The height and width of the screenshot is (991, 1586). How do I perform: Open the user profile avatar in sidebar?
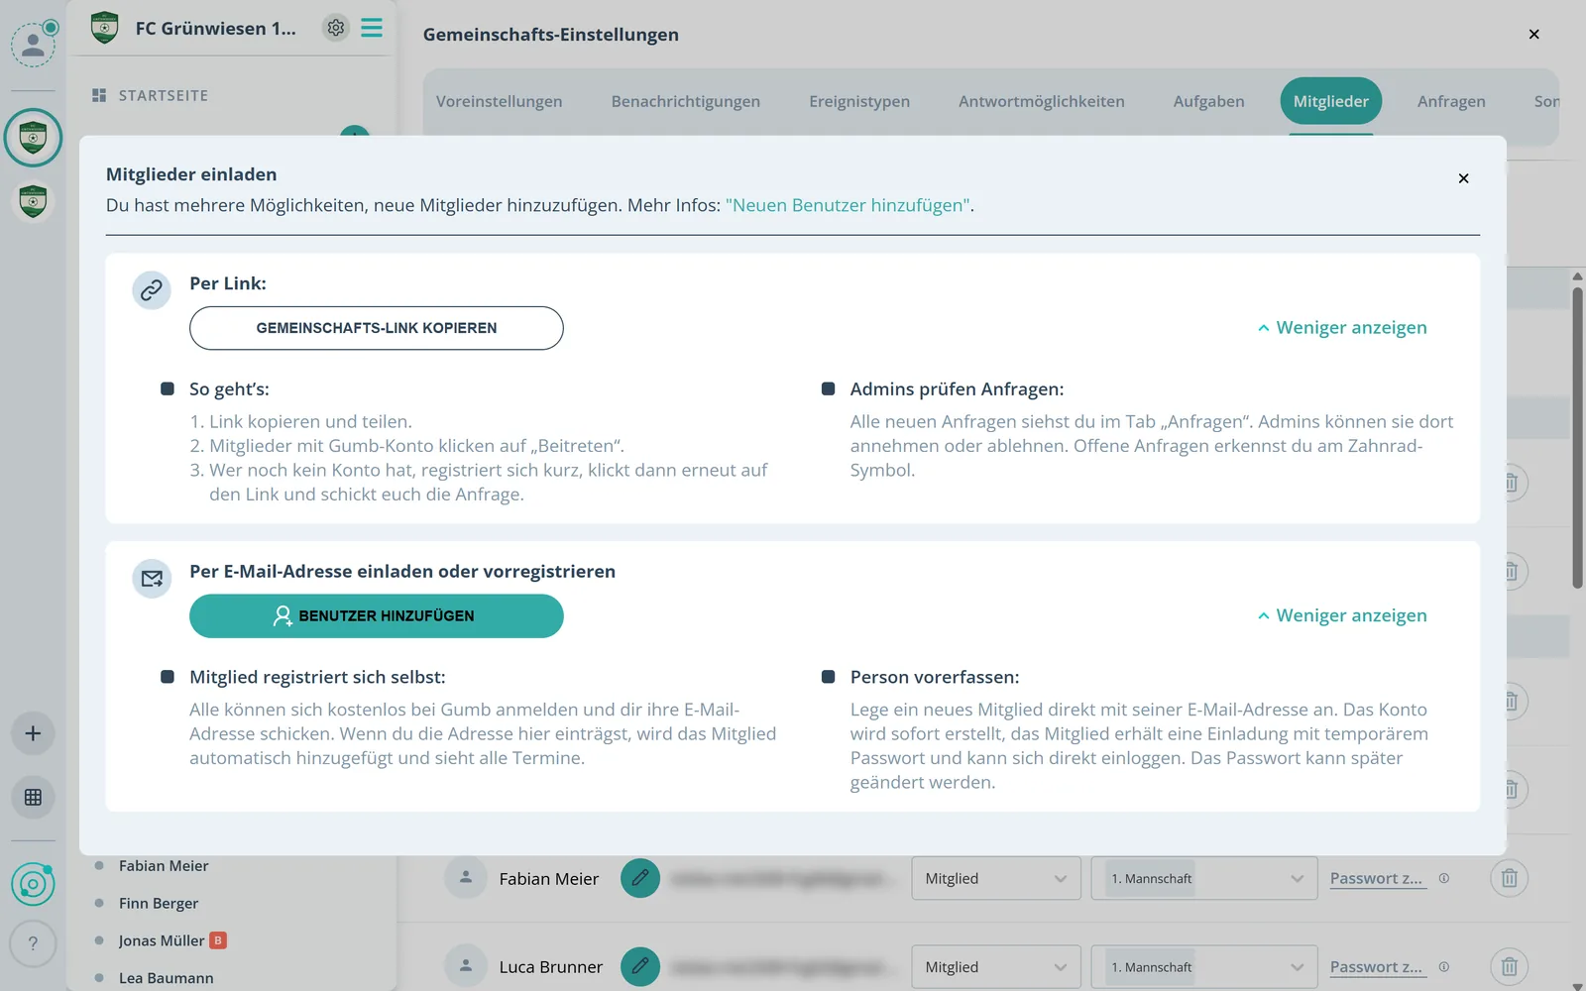pos(33,45)
